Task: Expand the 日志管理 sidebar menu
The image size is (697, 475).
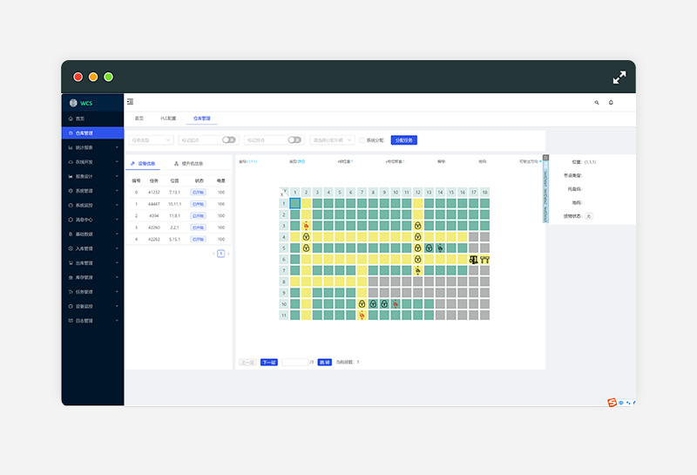Action: pos(92,321)
